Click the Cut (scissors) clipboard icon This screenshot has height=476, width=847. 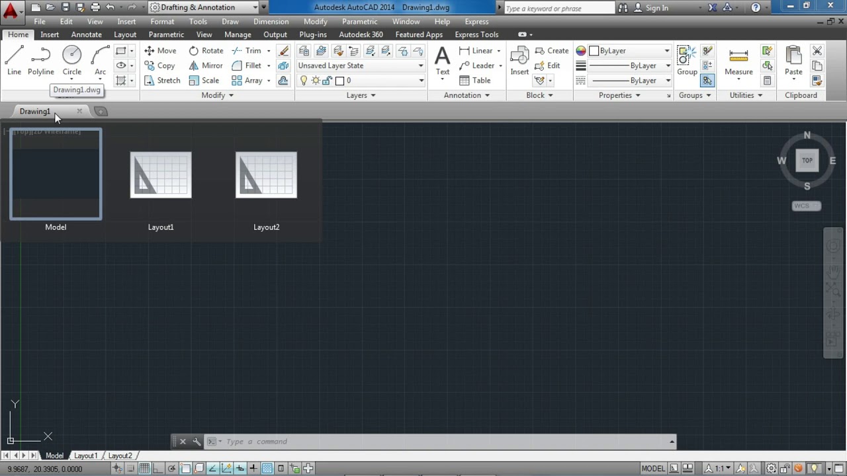pos(817,51)
